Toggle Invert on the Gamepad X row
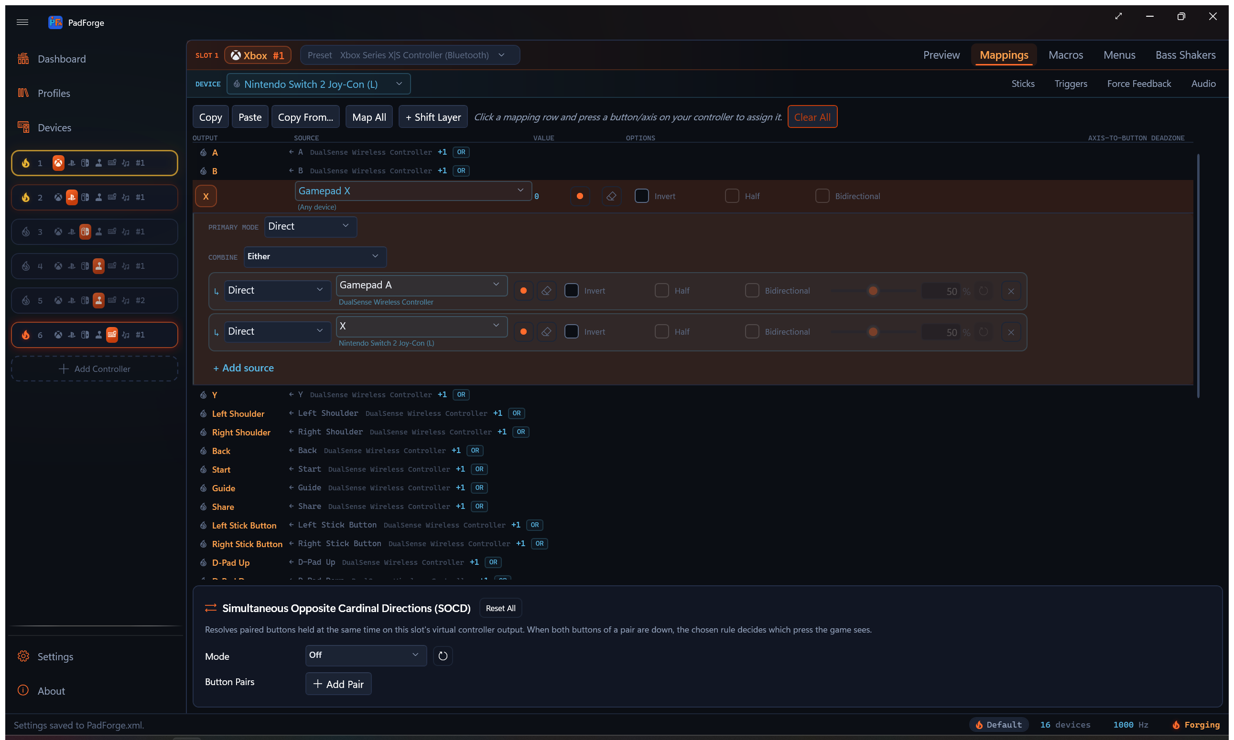 (641, 196)
